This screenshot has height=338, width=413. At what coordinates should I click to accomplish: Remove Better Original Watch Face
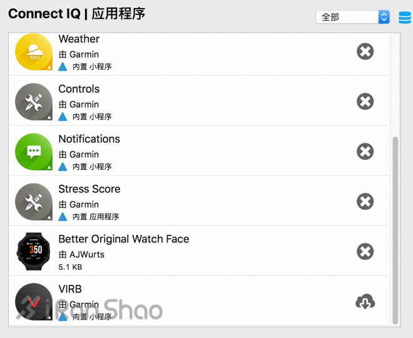(365, 251)
